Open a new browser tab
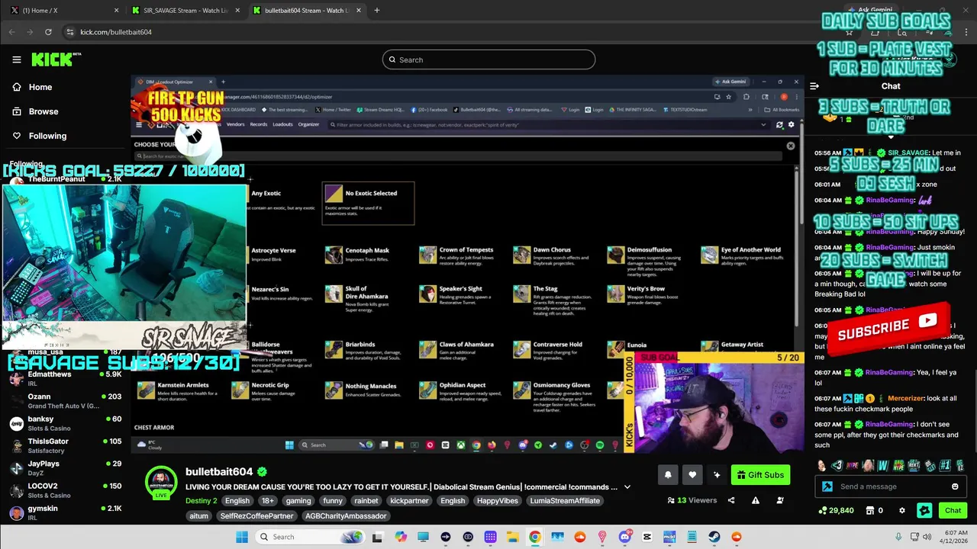This screenshot has height=549, width=977. [x=377, y=10]
